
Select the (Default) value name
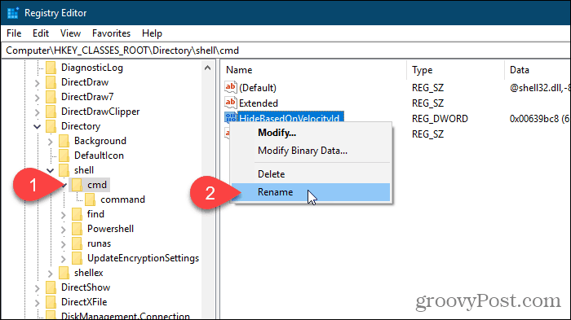click(x=258, y=88)
